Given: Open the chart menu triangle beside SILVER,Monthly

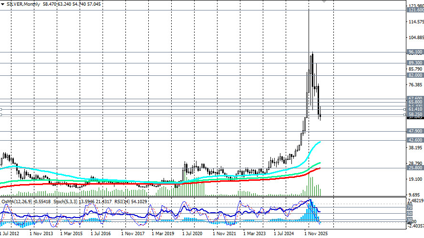Looking at the screenshot, I should pyautogui.click(x=3, y=4).
